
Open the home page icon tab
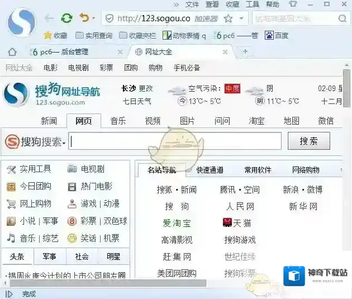coord(12,52)
